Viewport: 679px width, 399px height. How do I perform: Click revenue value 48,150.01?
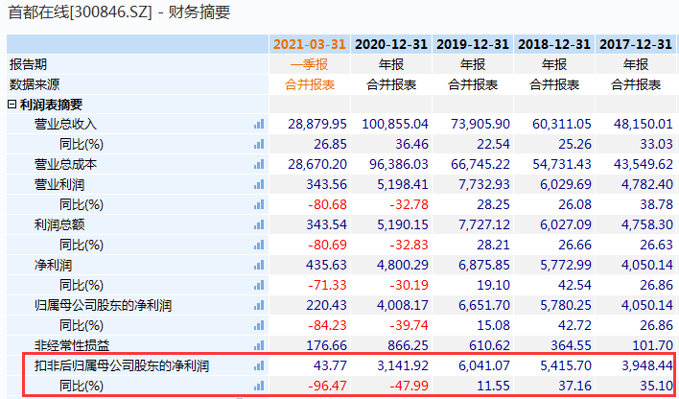pos(644,125)
